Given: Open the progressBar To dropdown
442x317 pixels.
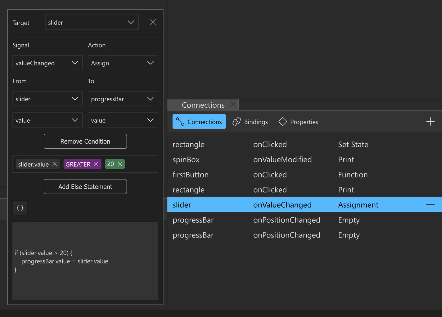Looking at the screenshot, I should click(x=123, y=99).
